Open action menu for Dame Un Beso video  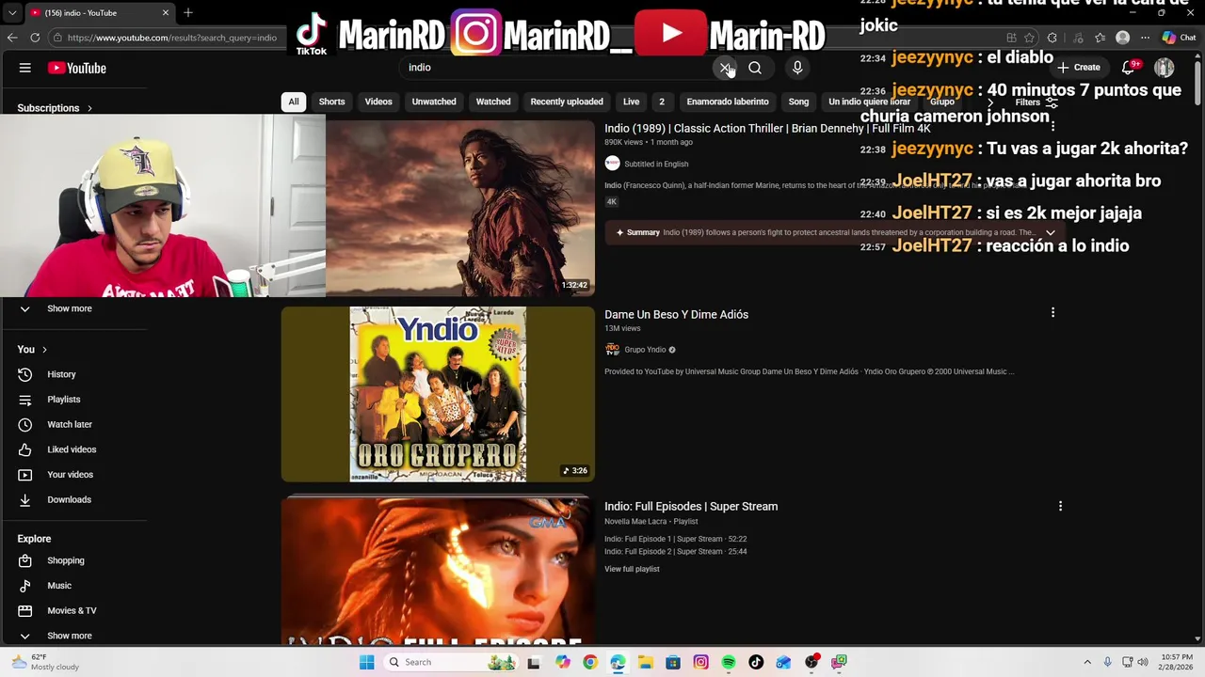point(1052,312)
